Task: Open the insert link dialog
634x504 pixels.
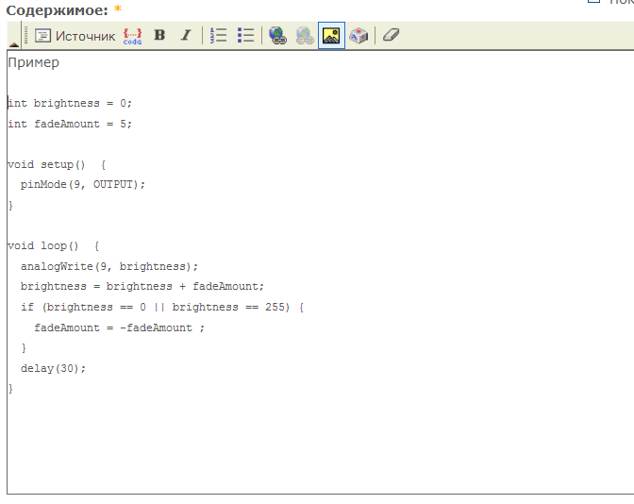Action: click(x=277, y=36)
